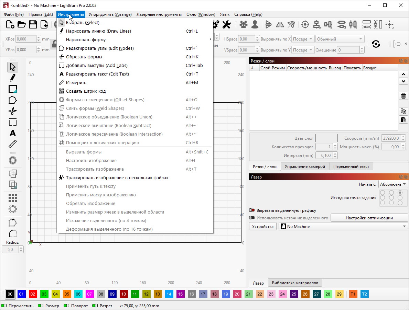Pick cyan color swatch 06
This screenshot has width=409, height=310.
78,294
